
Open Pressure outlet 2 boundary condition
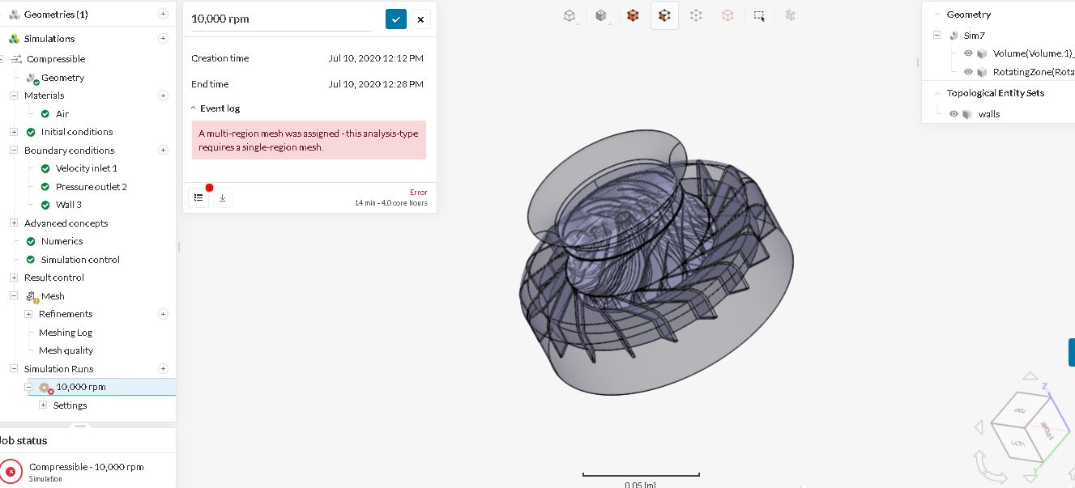pyautogui.click(x=92, y=187)
